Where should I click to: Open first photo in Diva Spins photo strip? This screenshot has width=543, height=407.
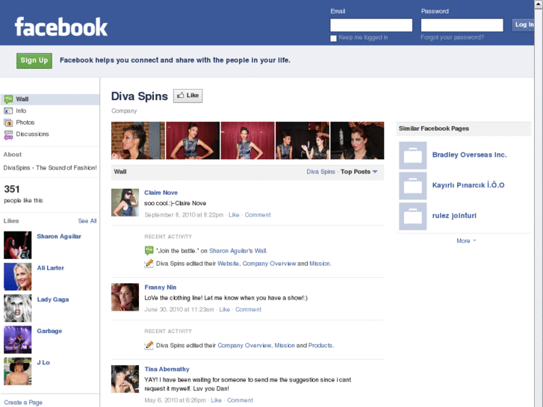138,140
